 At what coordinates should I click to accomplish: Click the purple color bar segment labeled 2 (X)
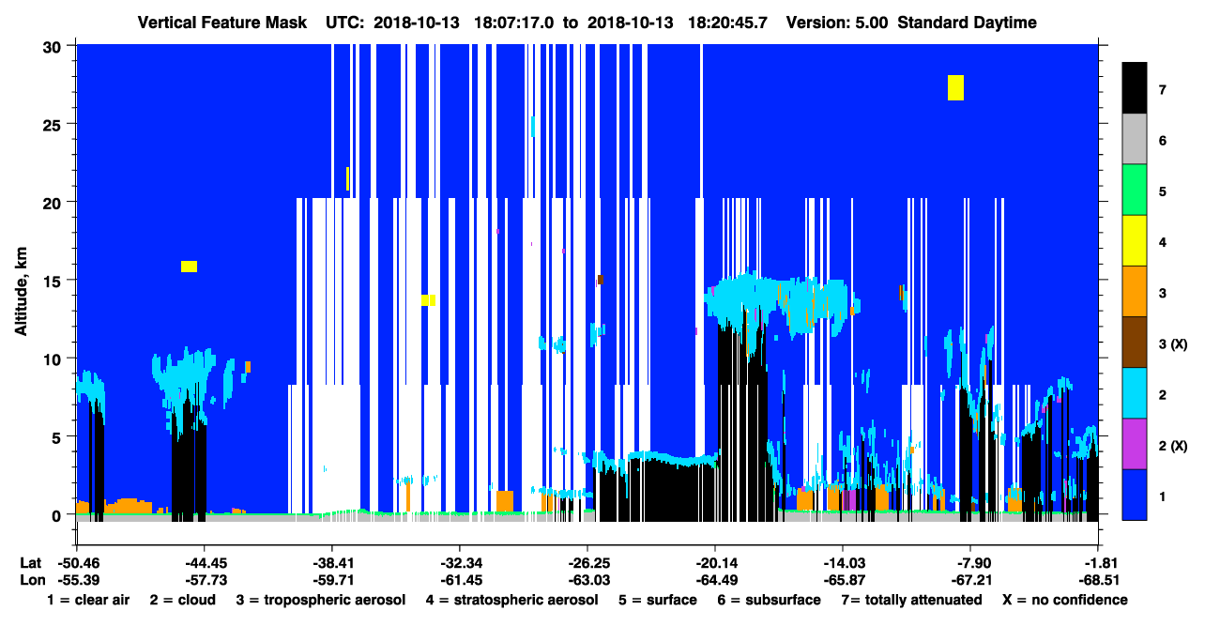[1135, 443]
